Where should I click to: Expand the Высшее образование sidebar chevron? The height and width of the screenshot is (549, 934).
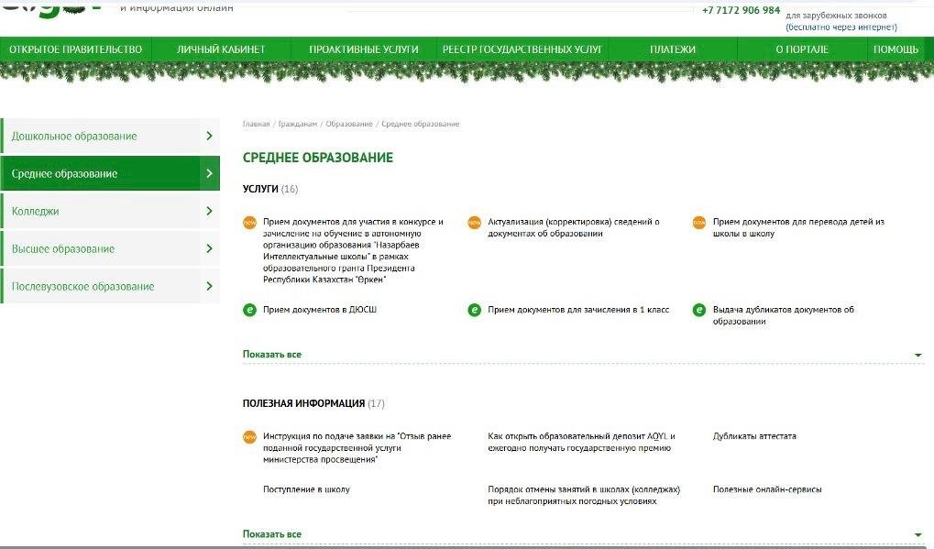(209, 248)
